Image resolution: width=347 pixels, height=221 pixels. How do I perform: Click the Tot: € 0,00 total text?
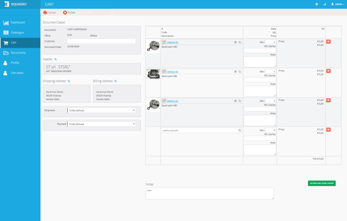tap(318, 159)
